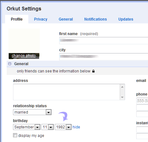Open the birthday year dropdown
This screenshot has width=148, height=142.
[x=63, y=127]
